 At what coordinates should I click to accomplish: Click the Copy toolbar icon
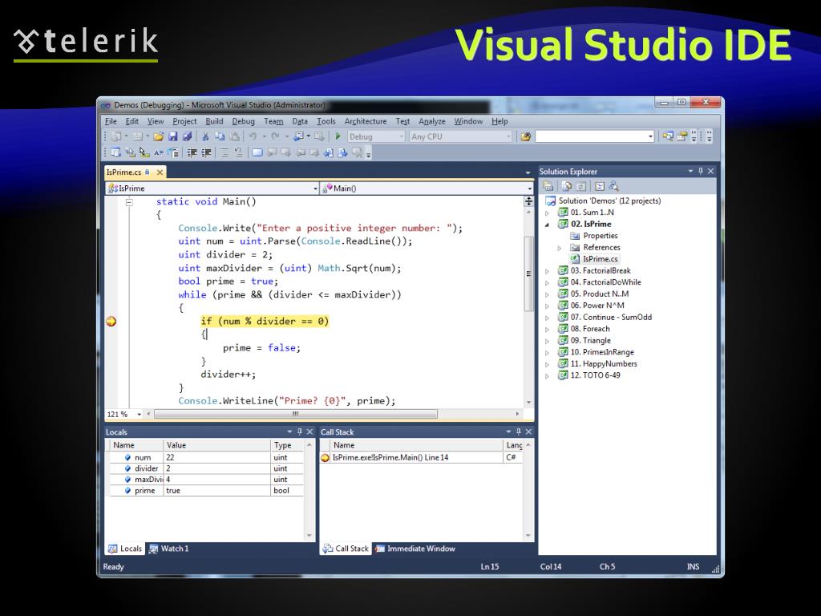[220, 136]
